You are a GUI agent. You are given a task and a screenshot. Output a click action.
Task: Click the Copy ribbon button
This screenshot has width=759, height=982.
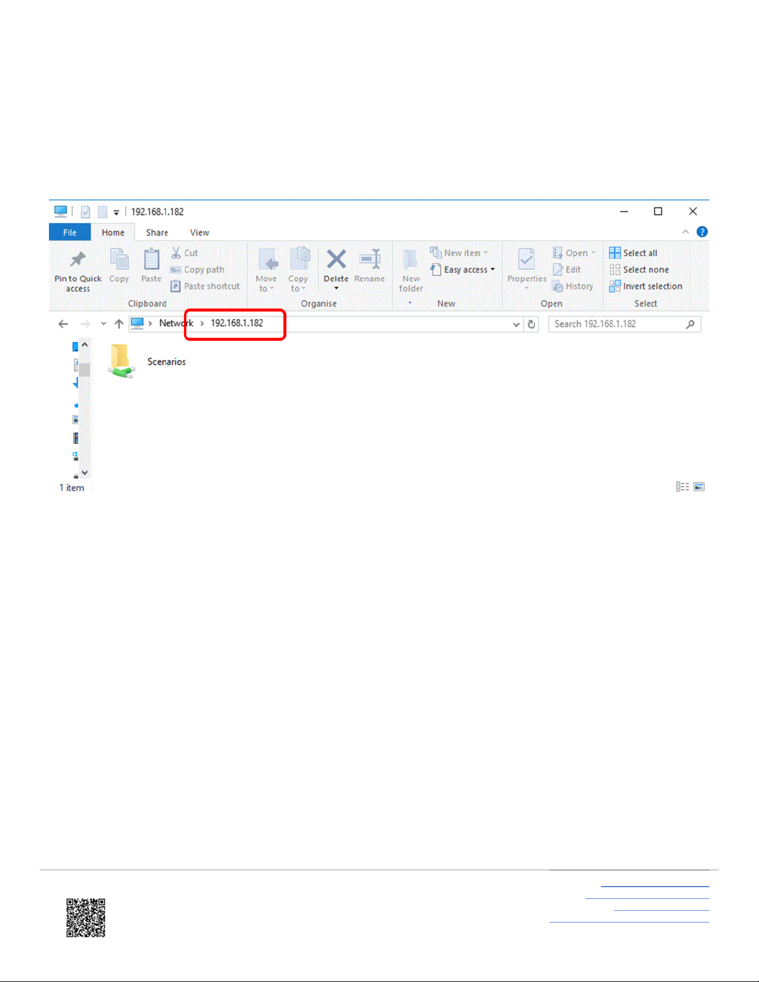(x=119, y=266)
